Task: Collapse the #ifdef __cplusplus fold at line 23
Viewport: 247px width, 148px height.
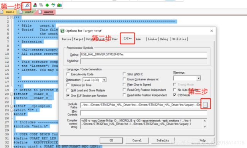Action: coord(11,106)
